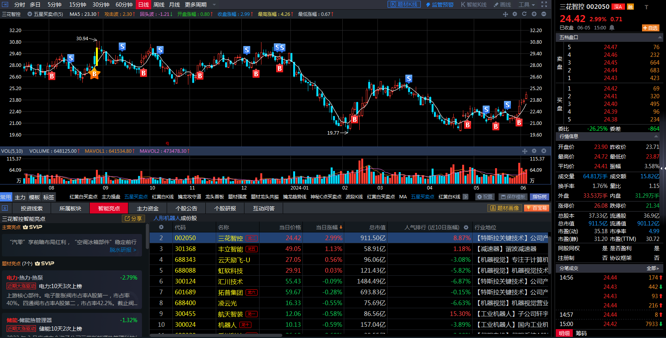Switch to 筹码 chips tab
This screenshot has width=666, height=338.
581,333
